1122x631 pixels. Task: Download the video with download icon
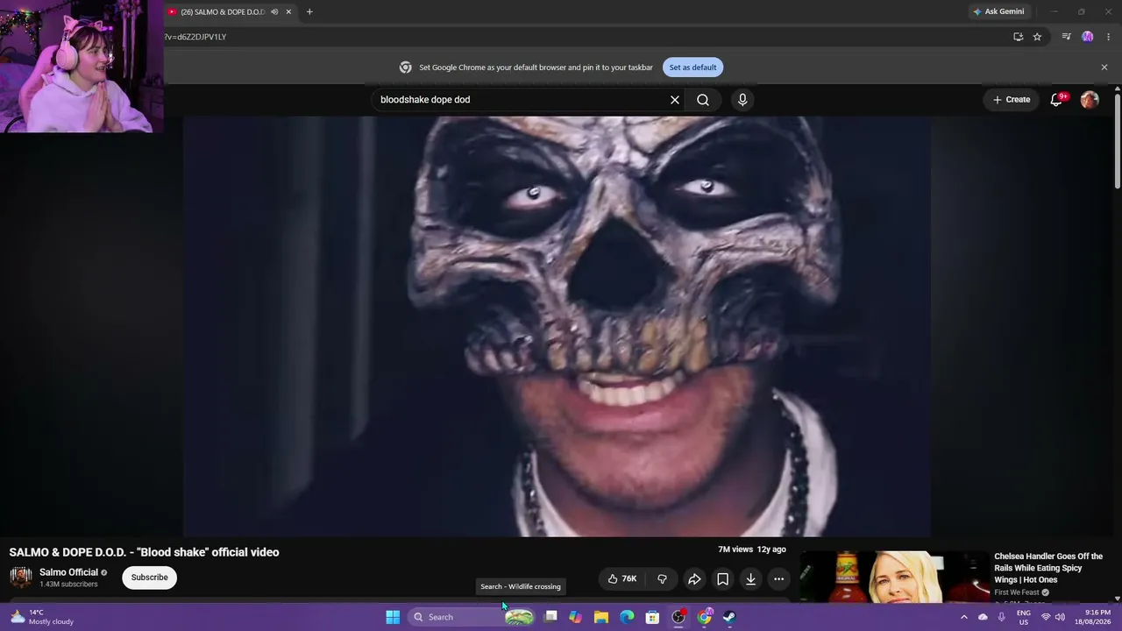(750, 578)
